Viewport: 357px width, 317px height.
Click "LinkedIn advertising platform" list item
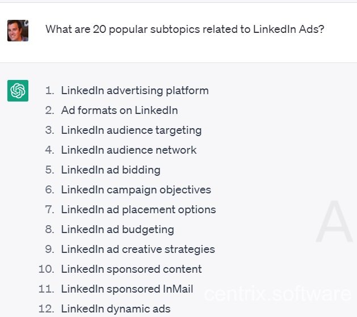135,91
